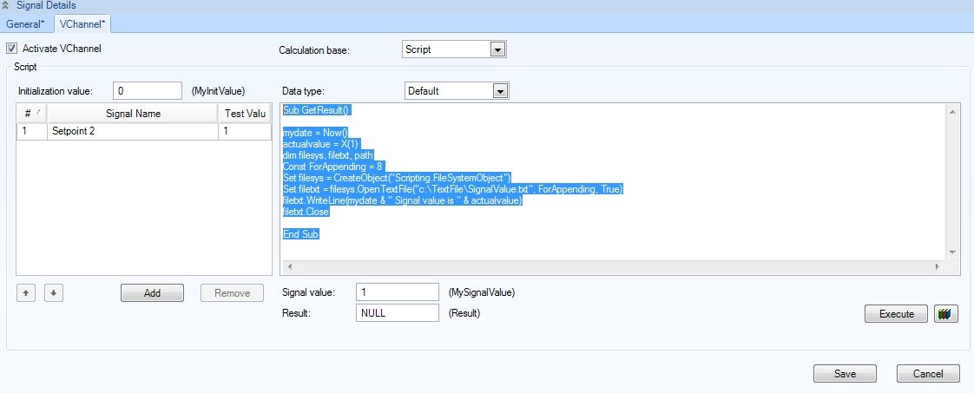
Task: Click the Save button
Action: click(844, 374)
